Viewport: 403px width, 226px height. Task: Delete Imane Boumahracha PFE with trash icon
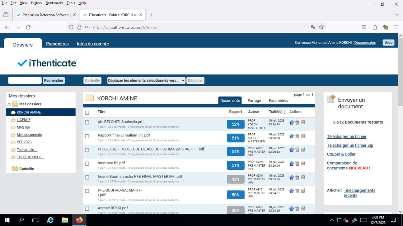(297, 177)
